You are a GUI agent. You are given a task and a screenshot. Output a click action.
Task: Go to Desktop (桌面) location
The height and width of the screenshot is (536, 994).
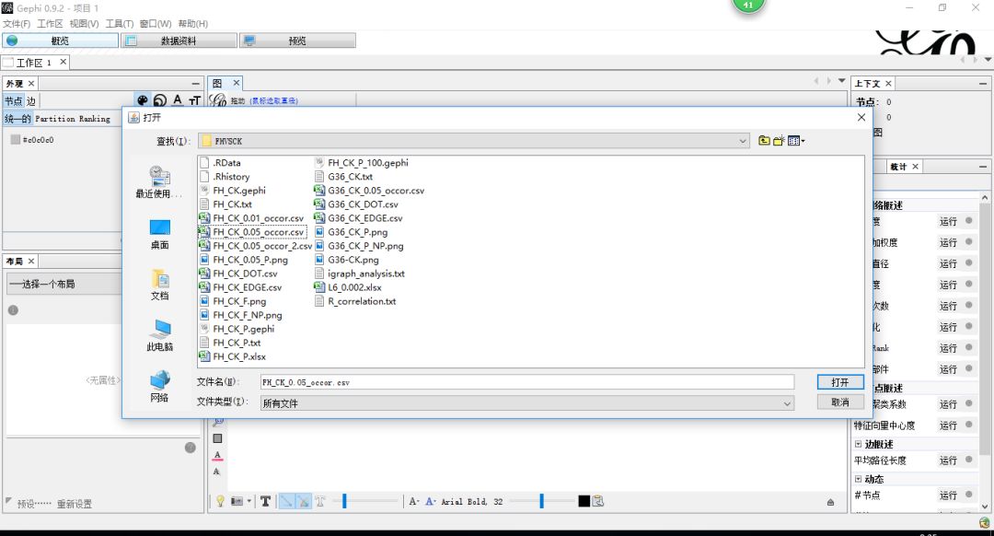coord(160,234)
